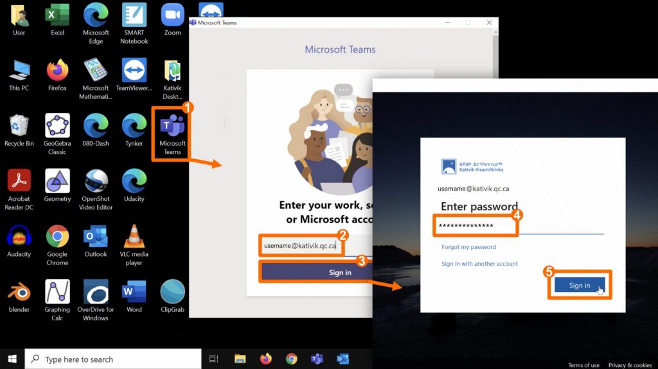Click the Teams window vertical scrollbar
The image size is (658, 369).
tap(495, 55)
